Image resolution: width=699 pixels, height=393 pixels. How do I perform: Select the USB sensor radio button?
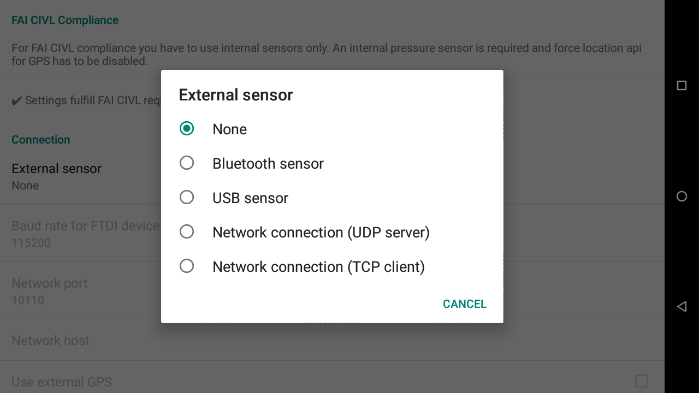click(x=187, y=198)
